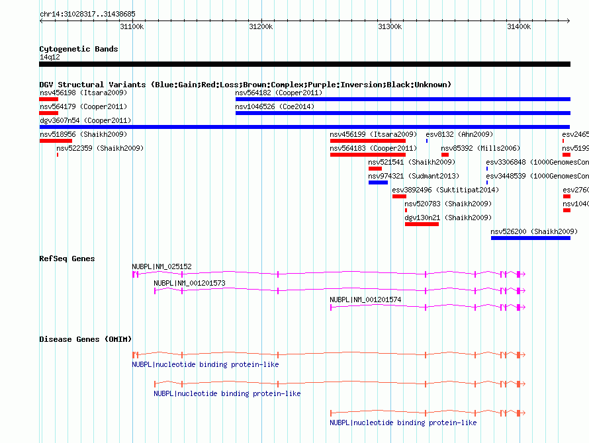Viewport: 589px width, 443px height.
Task: Select the magenta NM_025152 gene model line
Action: 329,274
